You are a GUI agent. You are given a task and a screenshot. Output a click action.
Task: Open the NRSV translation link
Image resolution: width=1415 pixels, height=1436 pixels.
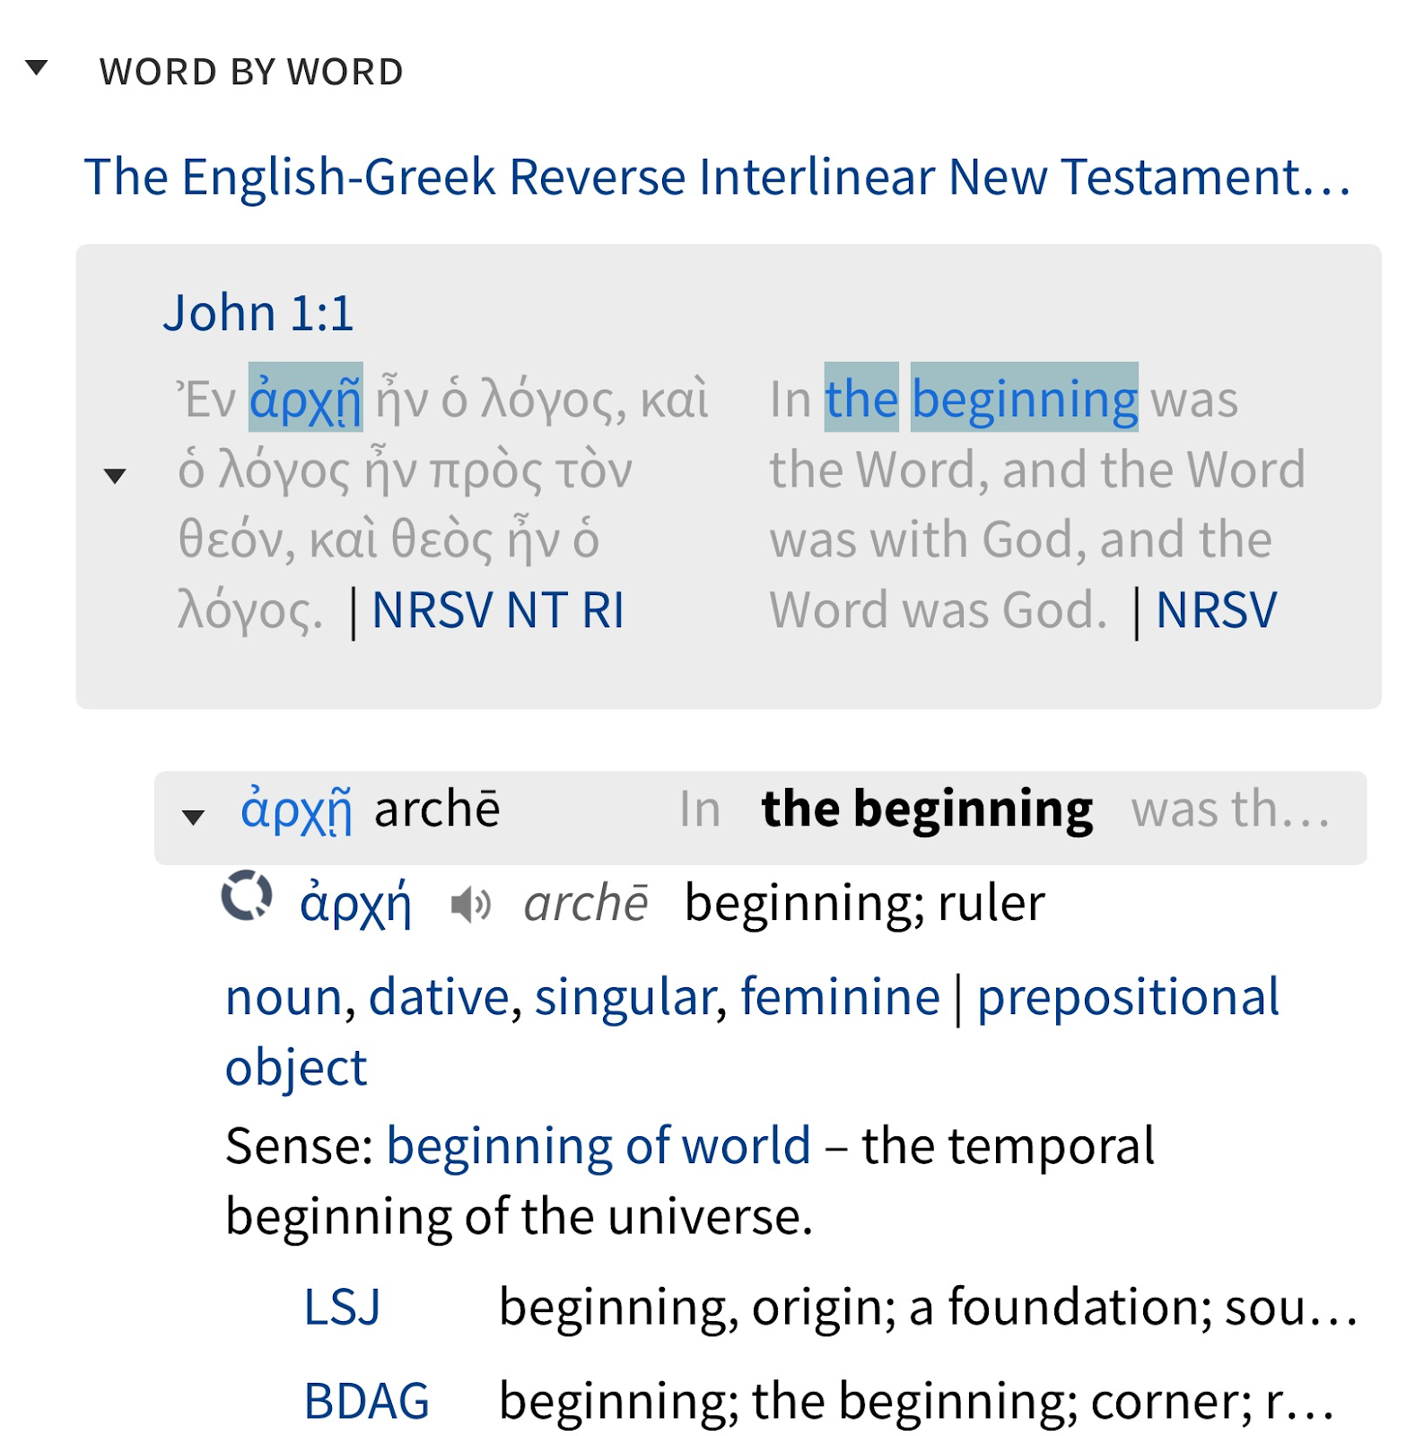pyautogui.click(x=1216, y=611)
